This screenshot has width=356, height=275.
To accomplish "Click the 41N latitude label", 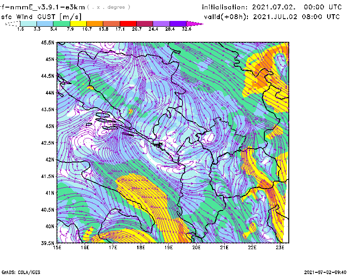I will point(50,193).
